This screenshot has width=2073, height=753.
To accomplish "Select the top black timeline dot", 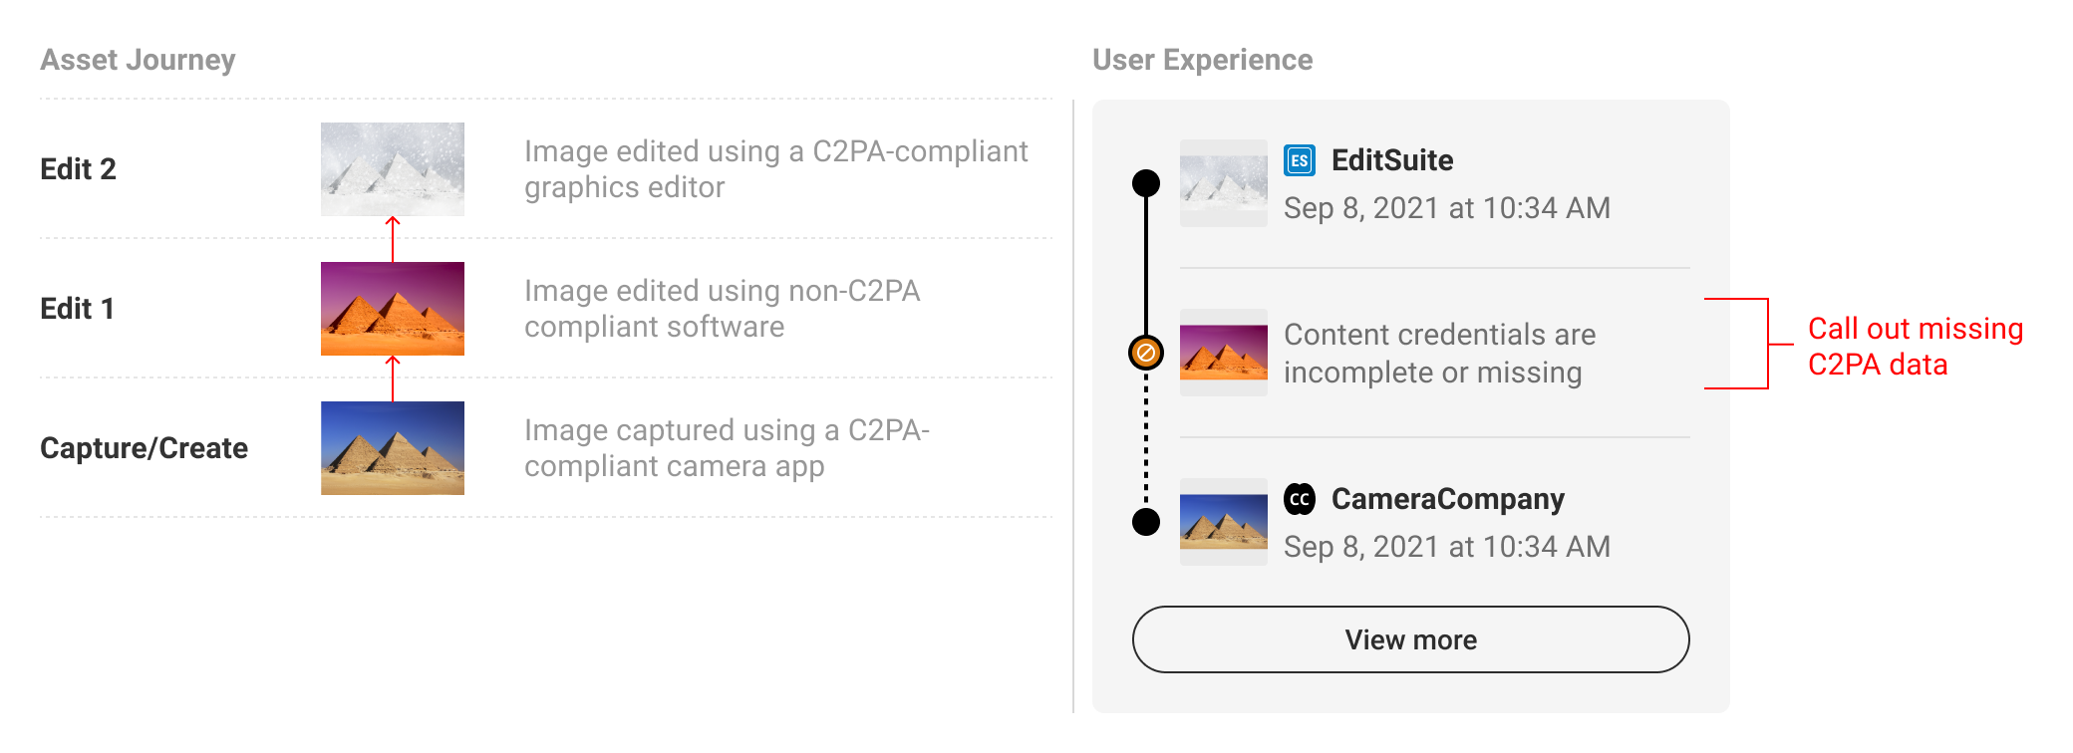I will click(x=1146, y=183).
